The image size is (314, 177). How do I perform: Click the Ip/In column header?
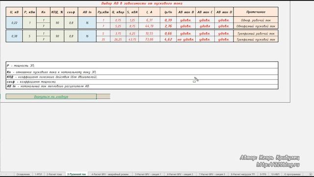(168, 12)
